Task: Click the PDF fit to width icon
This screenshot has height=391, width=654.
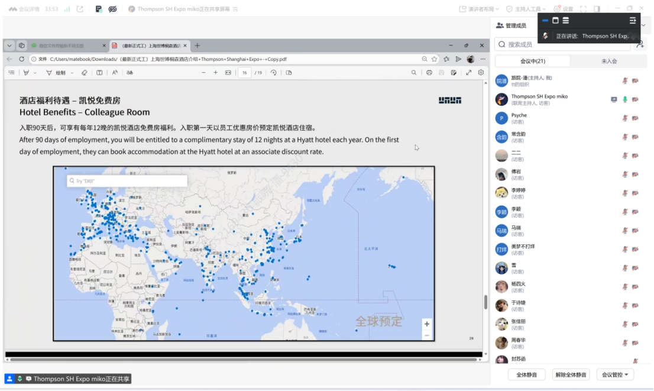Action: pyautogui.click(x=228, y=73)
